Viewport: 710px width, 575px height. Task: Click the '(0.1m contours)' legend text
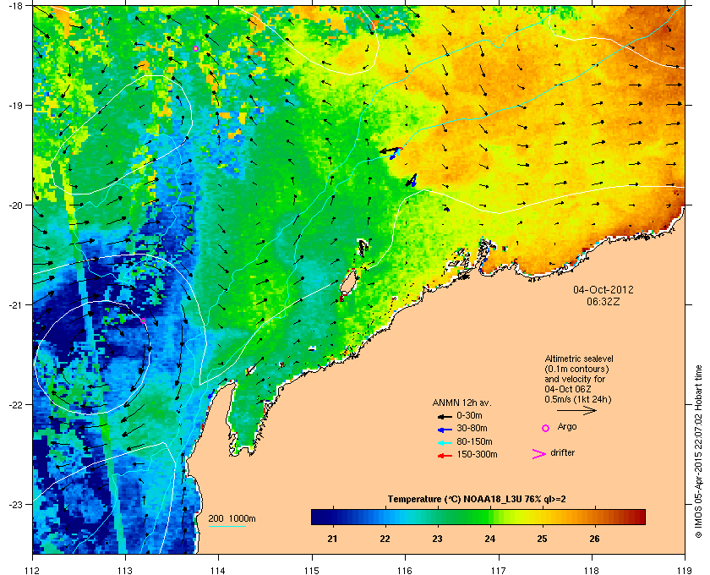tap(576, 369)
